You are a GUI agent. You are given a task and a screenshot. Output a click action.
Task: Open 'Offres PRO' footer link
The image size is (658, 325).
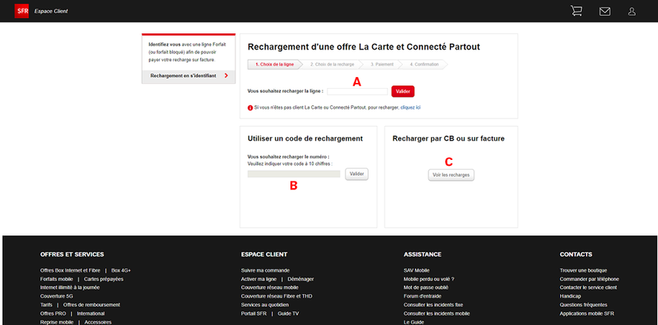53,313
